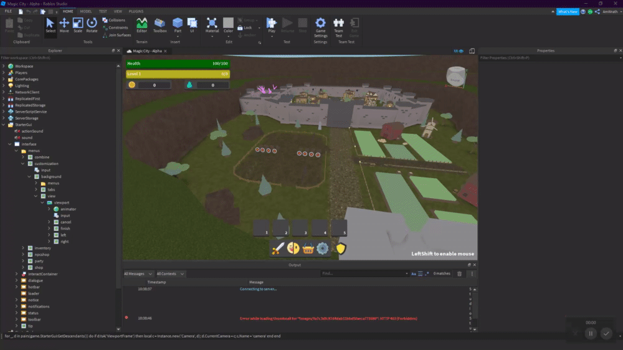Viewport: 623px width, 350px height.
Task: Click the view orientation cube
Action: point(456,76)
